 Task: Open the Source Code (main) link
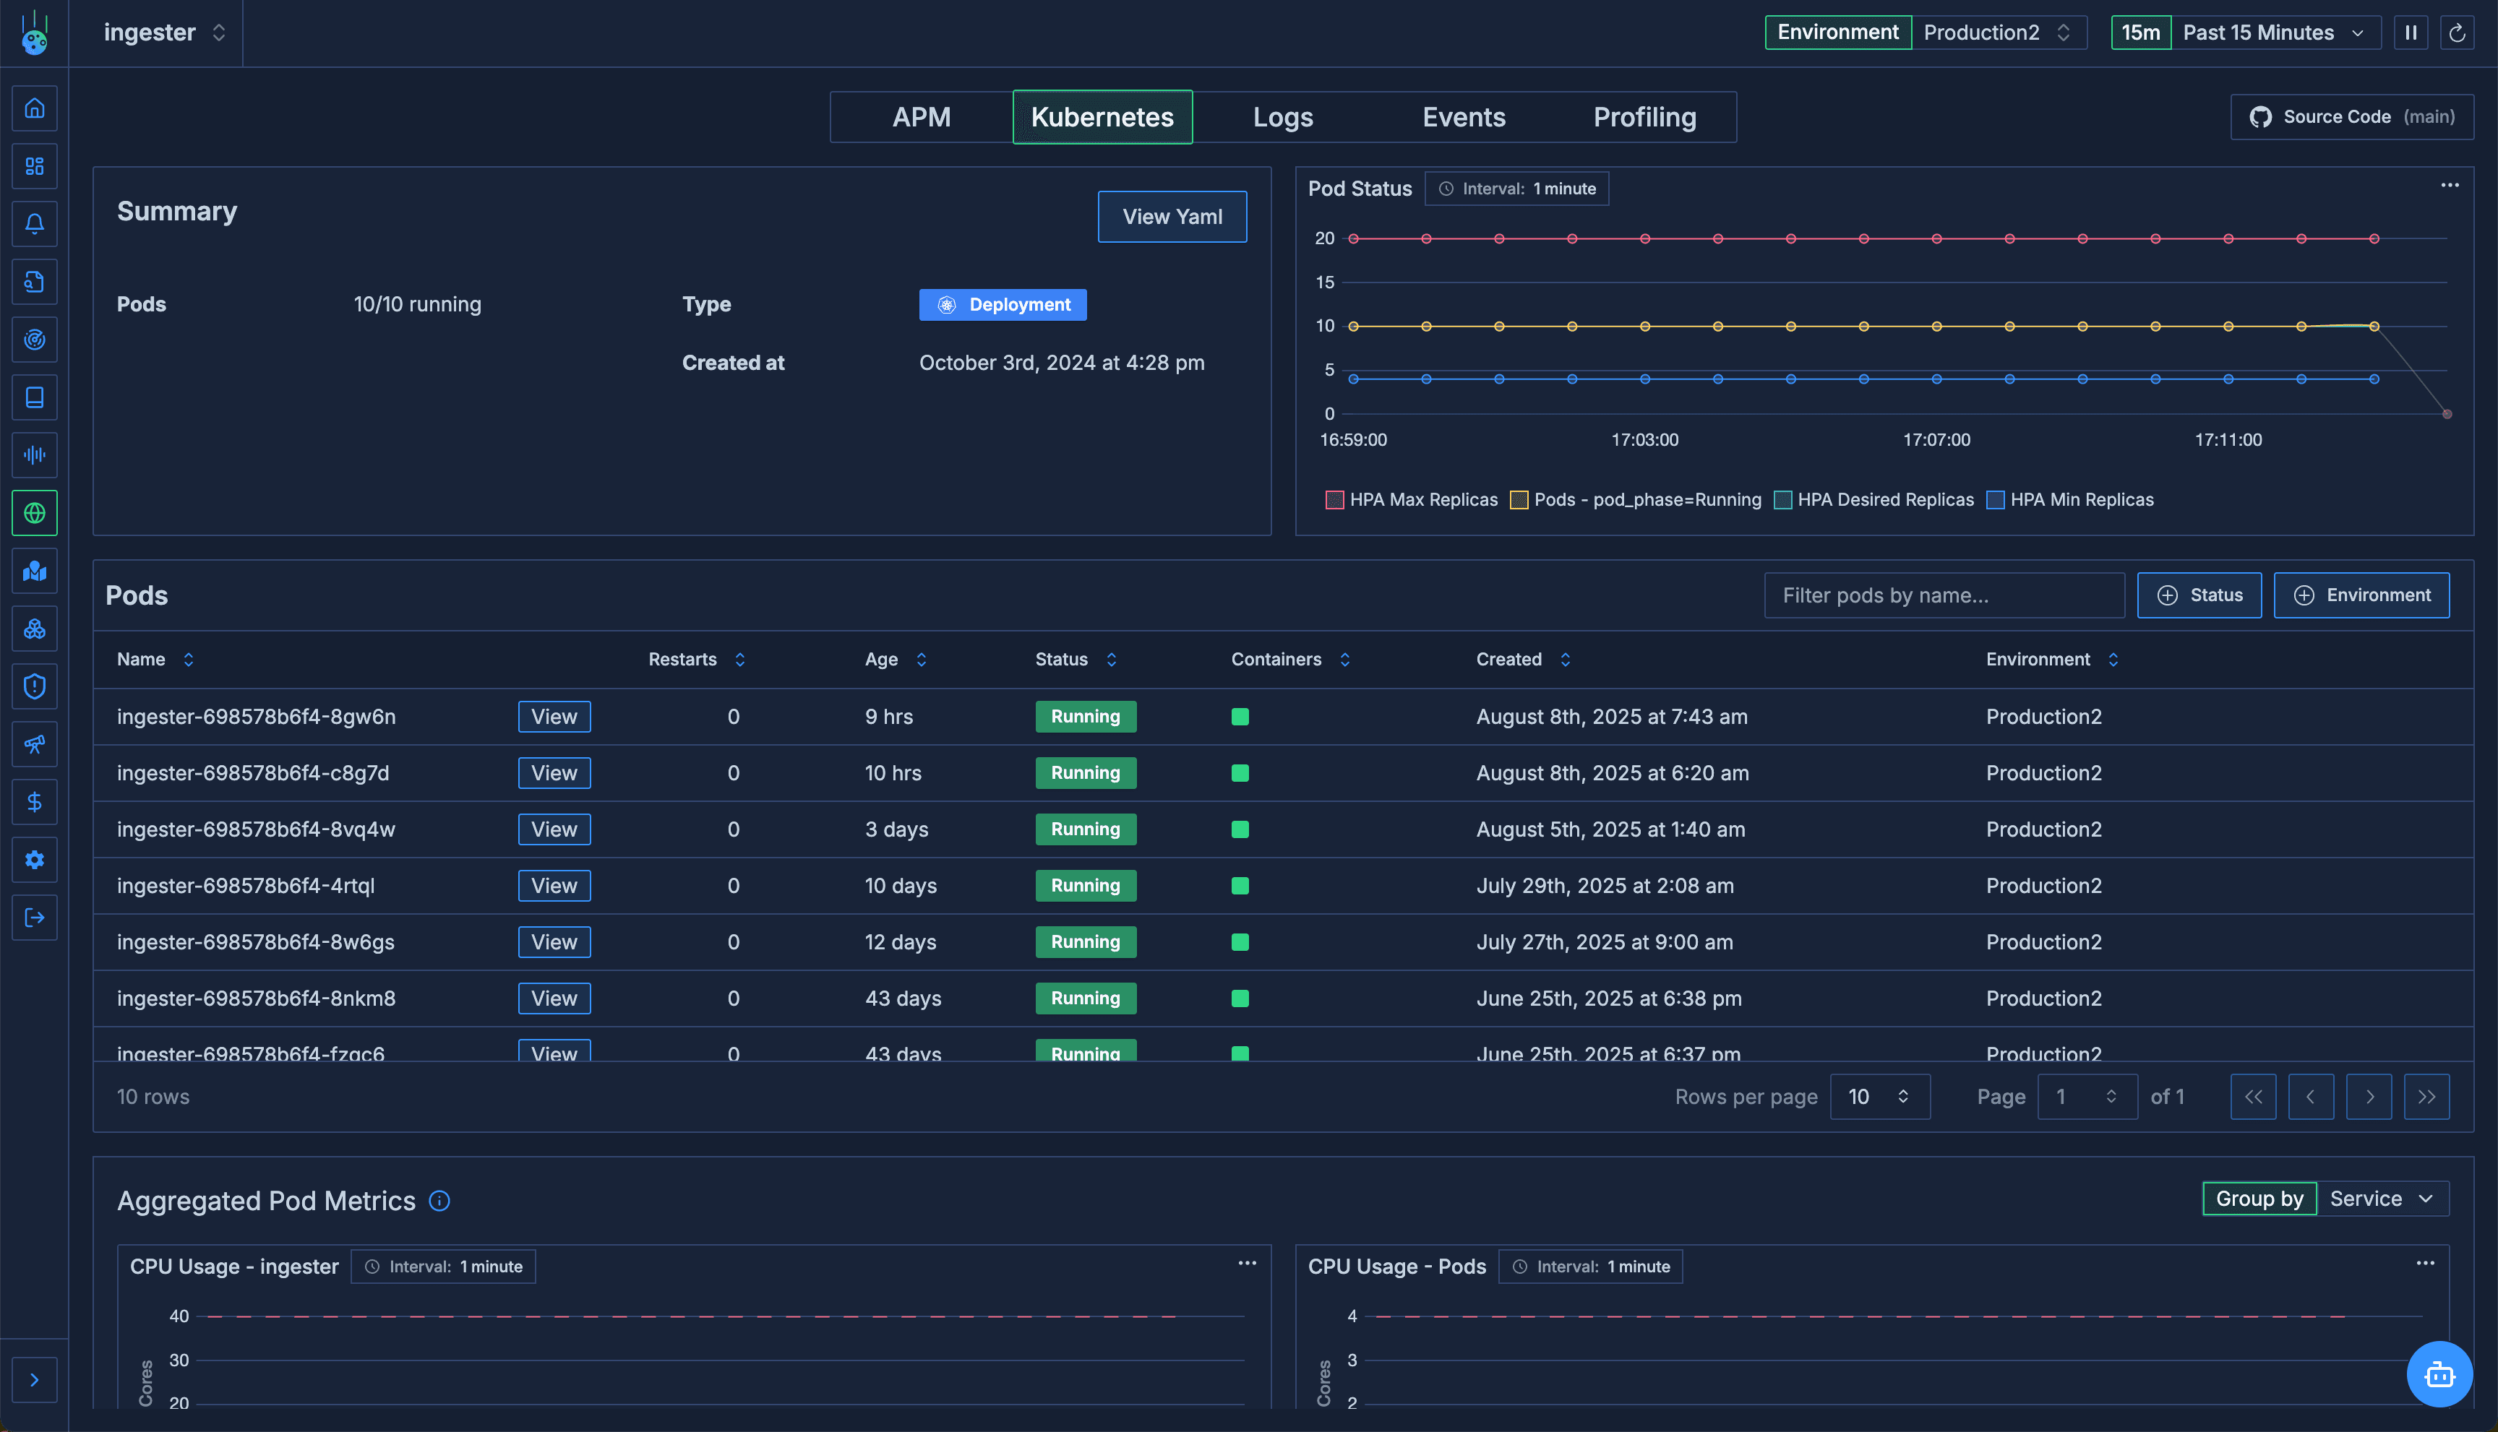coord(2351,117)
